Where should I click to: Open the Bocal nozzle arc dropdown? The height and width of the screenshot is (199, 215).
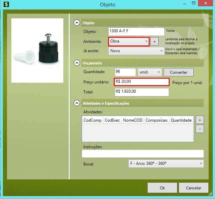click(x=166, y=163)
